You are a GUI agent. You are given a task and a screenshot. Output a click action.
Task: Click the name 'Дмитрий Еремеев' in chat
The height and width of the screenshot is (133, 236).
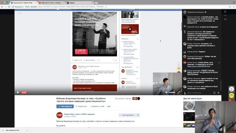click(x=194, y=32)
